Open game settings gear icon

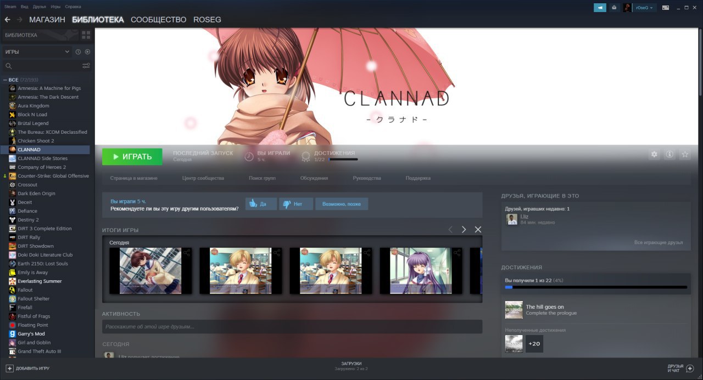click(654, 155)
